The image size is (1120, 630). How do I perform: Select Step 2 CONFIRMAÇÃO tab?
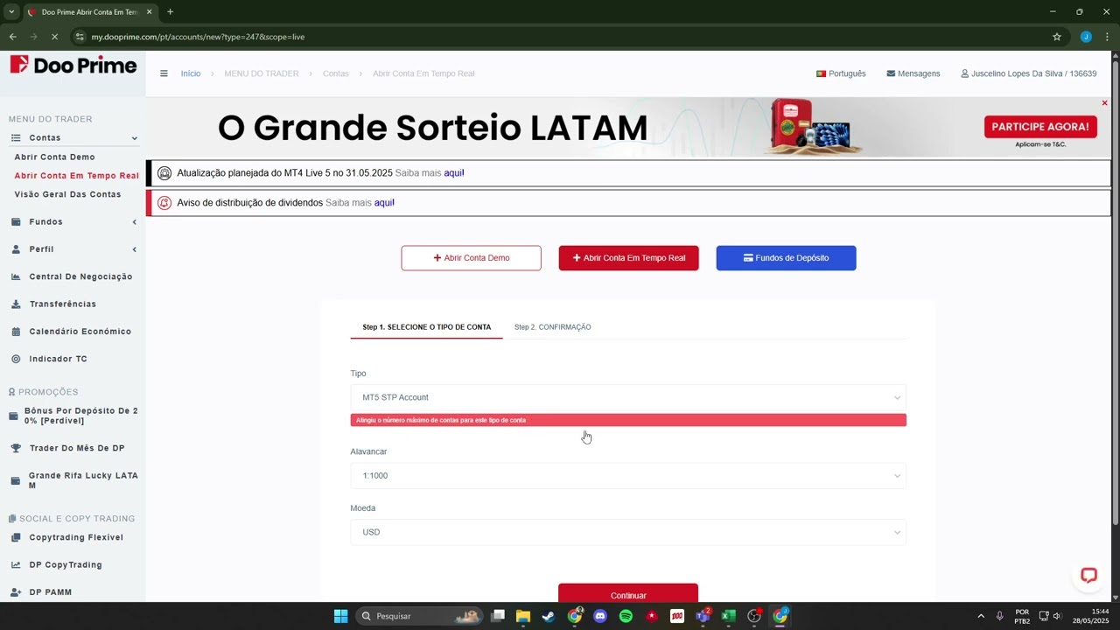click(x=552, y=327)
